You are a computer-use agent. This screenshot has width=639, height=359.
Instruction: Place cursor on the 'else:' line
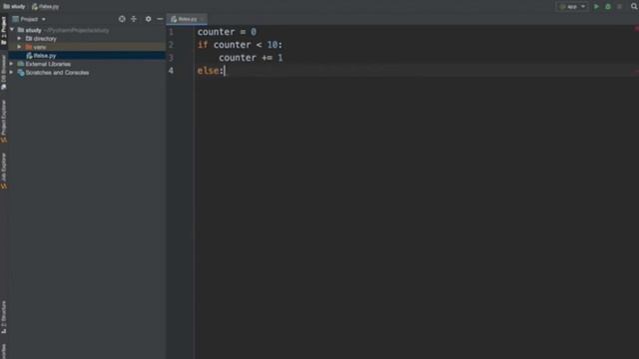pyautogui.click(x=211, y=71)
